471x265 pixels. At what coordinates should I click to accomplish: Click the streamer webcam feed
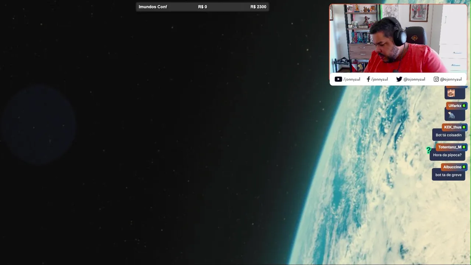tap(398, 38)
